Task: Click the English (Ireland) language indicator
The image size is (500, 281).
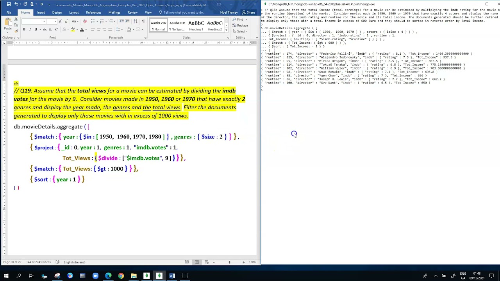Action: coord(74,262)
